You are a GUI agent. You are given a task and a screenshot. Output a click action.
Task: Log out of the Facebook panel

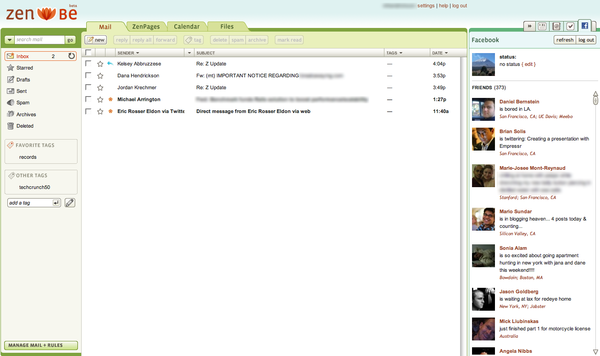point(586,40)
